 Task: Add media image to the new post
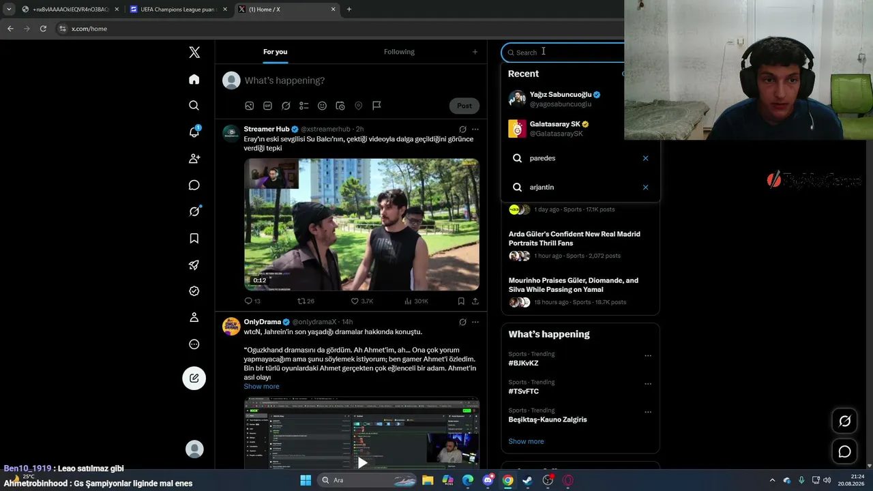point(250,106)
